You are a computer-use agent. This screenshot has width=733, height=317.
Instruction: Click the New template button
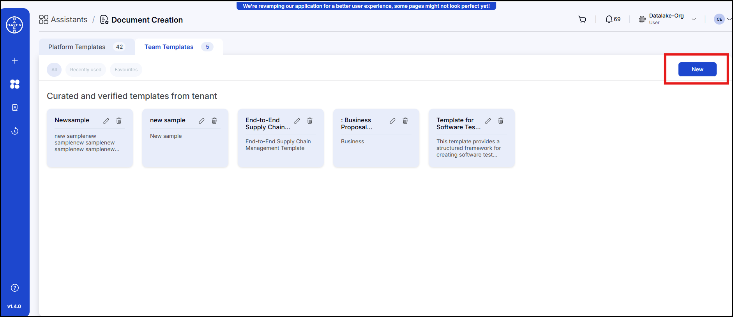click(x=697, y=69)
